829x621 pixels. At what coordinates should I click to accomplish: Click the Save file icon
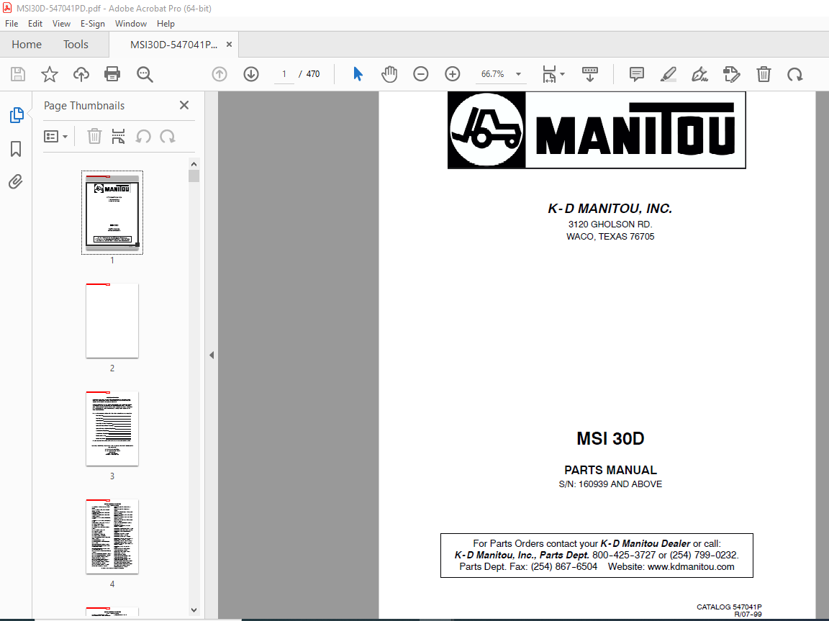click(18, 74)
